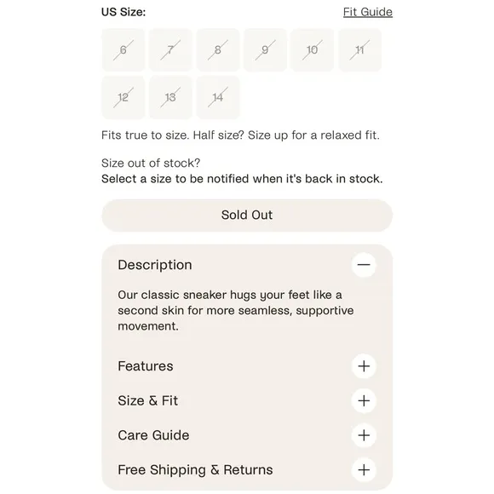Collapse Description with the minus icon
494x494 pixels.
364,265
